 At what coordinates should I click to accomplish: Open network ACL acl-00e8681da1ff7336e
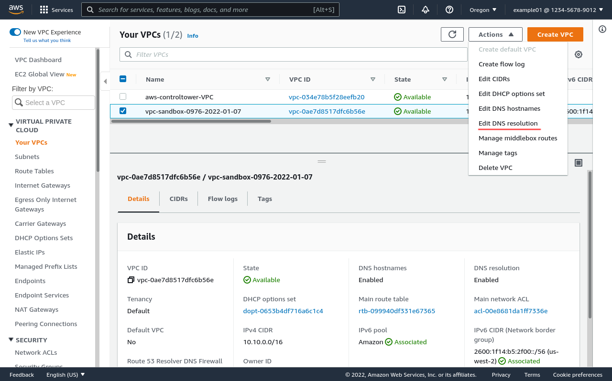tap(511, 311)
